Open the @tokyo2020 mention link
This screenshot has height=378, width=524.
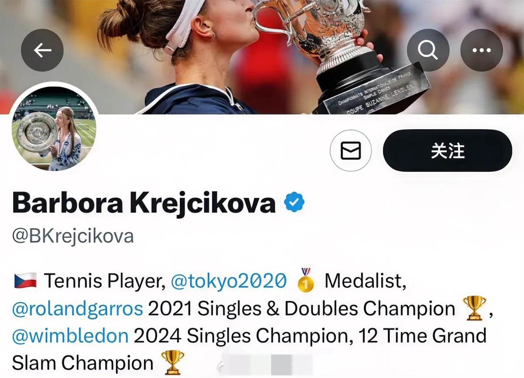[x=229, y=281]
